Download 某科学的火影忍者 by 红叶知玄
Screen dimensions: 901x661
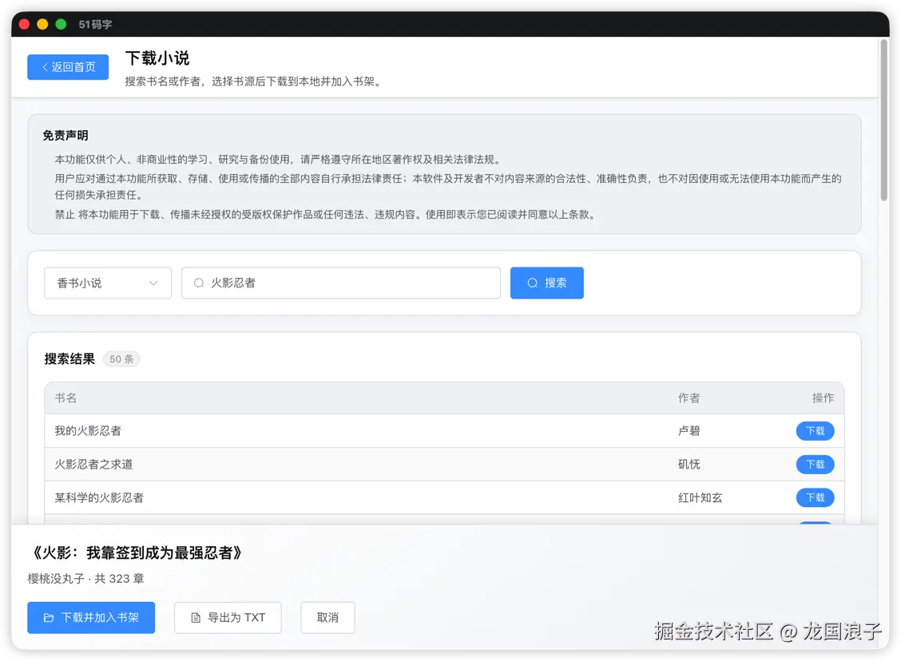click(x=815, y=497)
